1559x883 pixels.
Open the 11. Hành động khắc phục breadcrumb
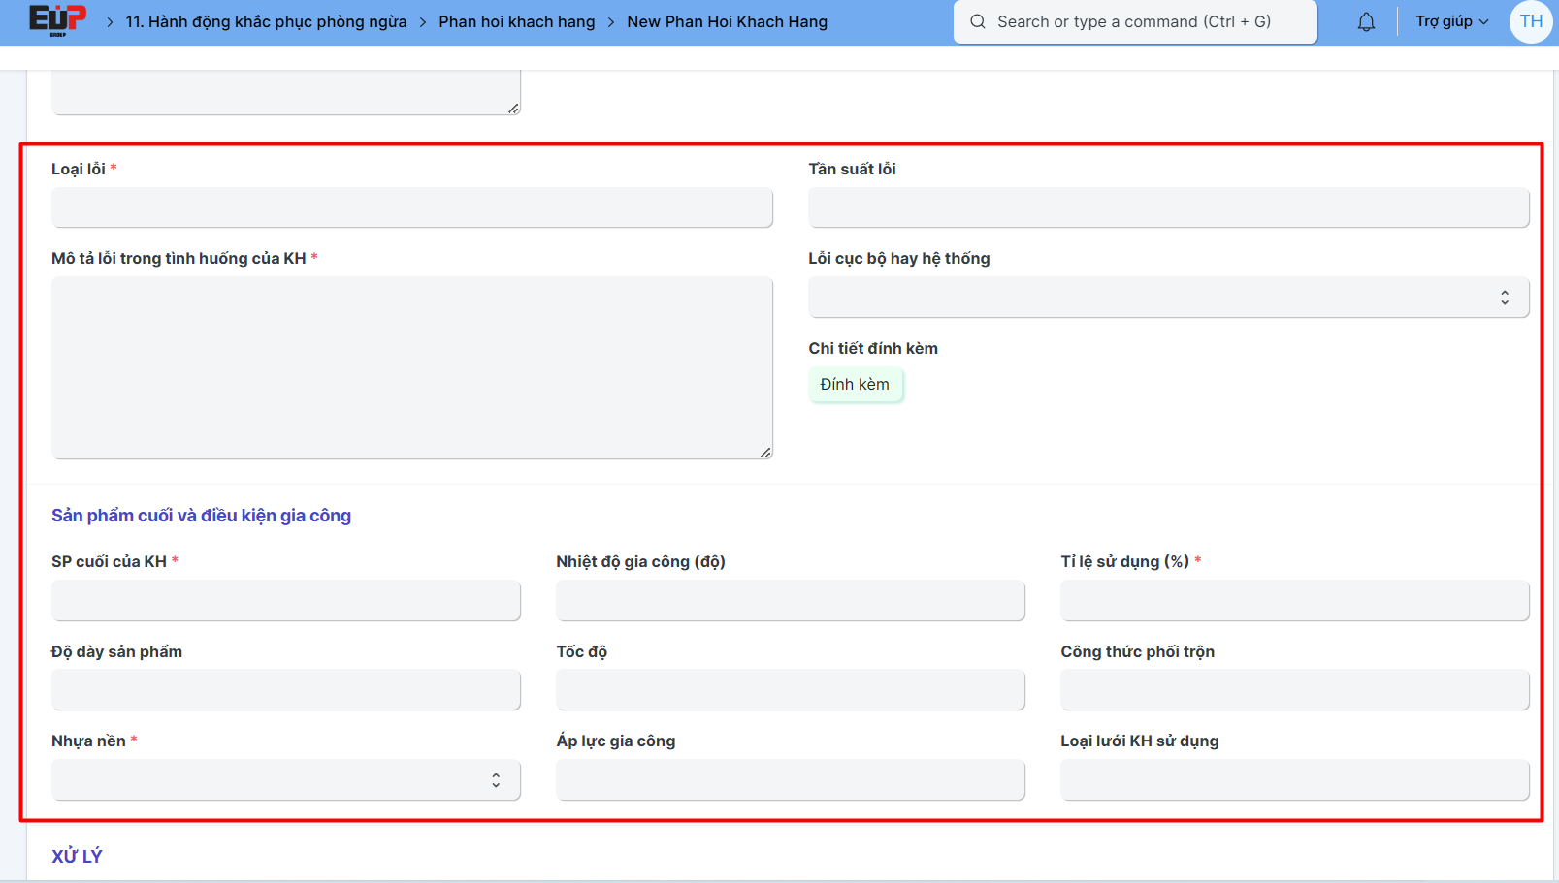point(266,21)
